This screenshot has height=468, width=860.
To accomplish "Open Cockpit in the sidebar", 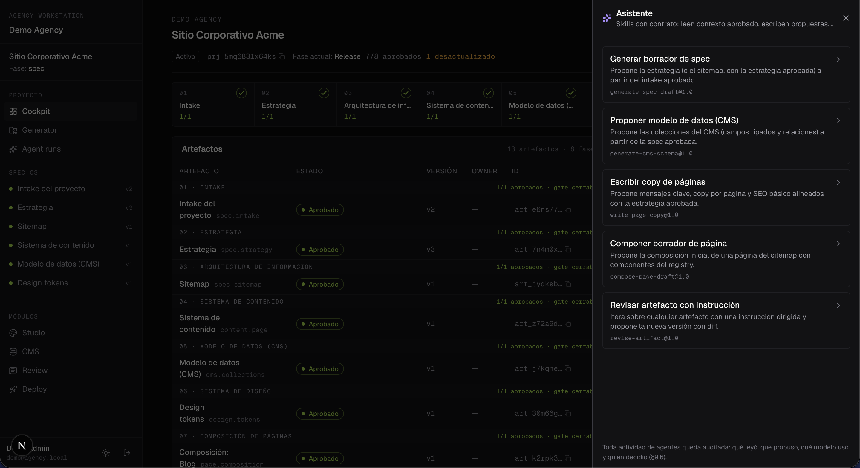I will 71,111.
